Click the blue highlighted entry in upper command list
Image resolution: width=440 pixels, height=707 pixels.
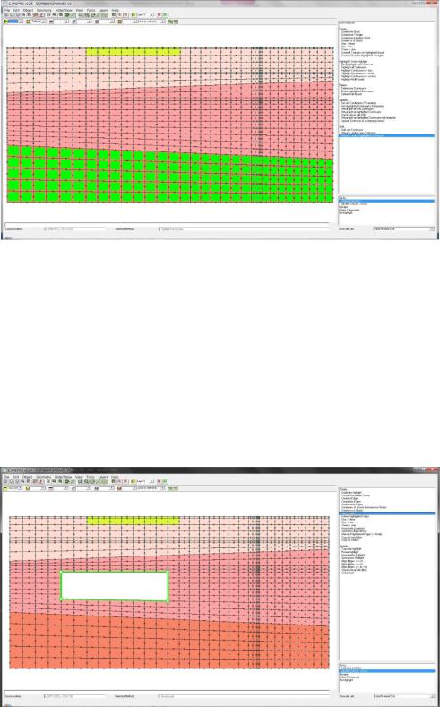[x=386, y=135]
